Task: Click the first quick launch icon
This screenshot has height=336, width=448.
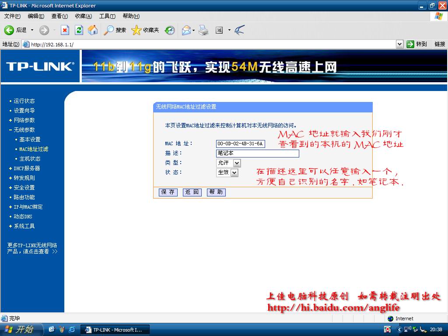Action: [52, 329]
